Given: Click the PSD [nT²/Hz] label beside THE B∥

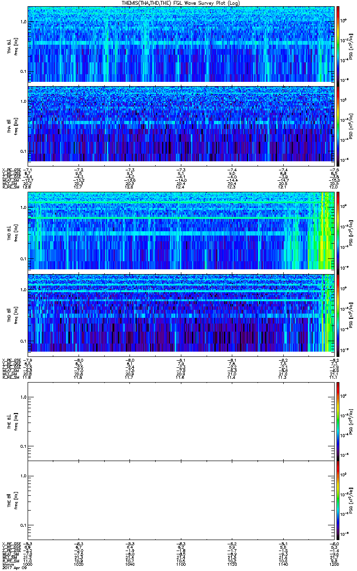Looking at the screenshot, I should 351,500.
